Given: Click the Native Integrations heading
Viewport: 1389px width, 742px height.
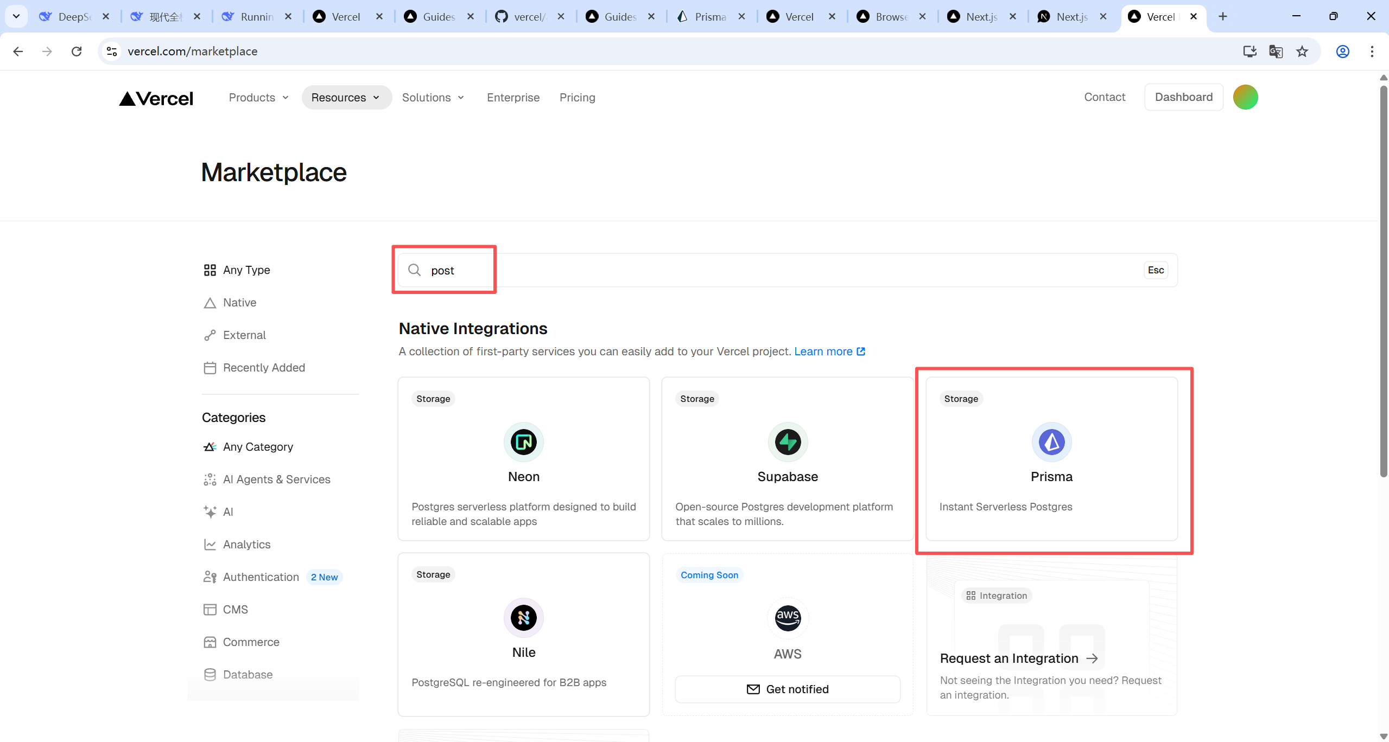Looking at the screenshot, I should point(473,329).
